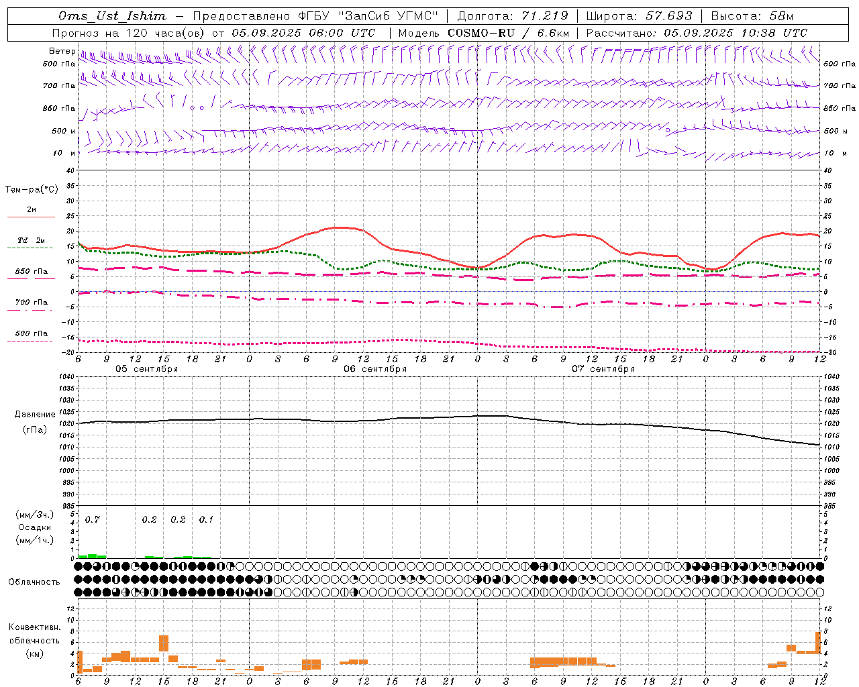Click the (мм/1ч.) precipitation unit label
Image resolution: width=859 pixels, height=687 pixels.
34,540
